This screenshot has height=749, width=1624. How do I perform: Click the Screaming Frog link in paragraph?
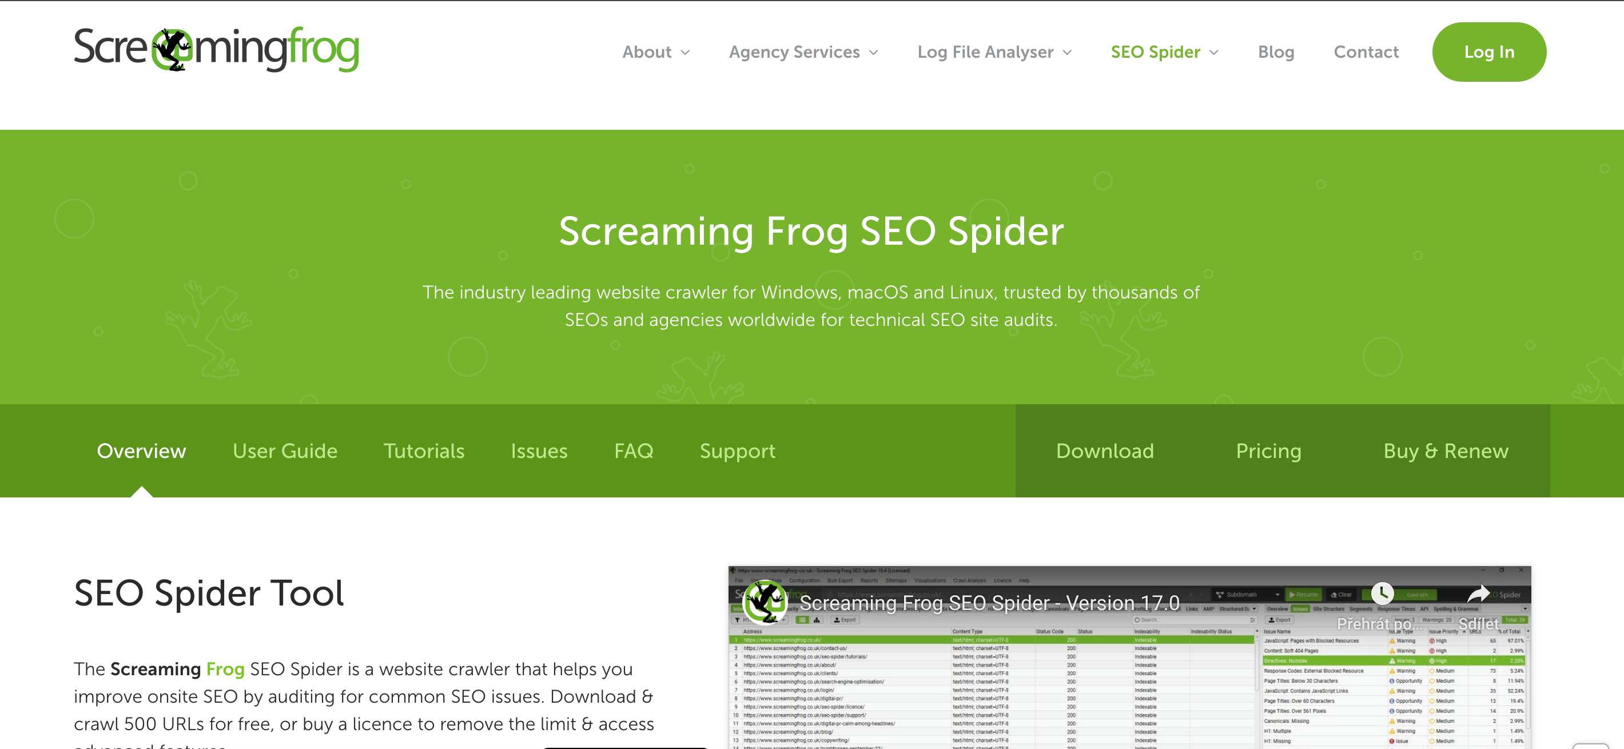coord(177,669)
